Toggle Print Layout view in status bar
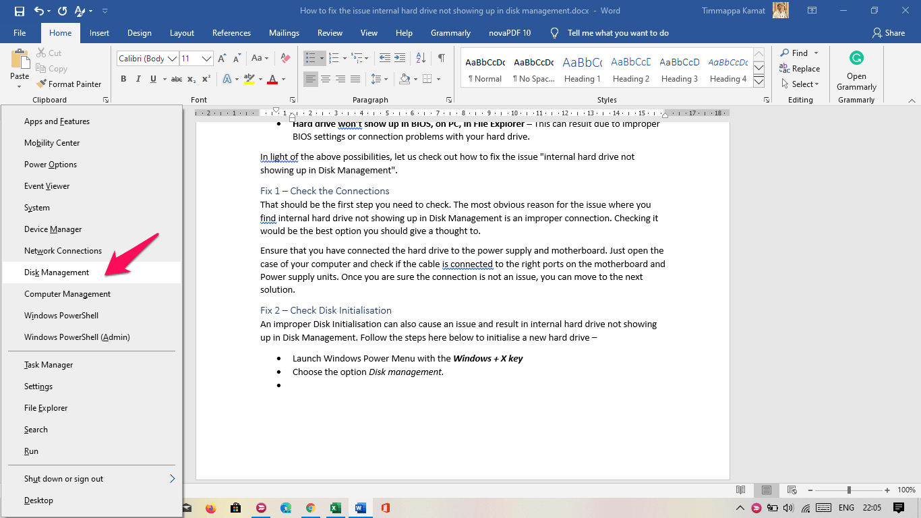 (x=766, y=490)
